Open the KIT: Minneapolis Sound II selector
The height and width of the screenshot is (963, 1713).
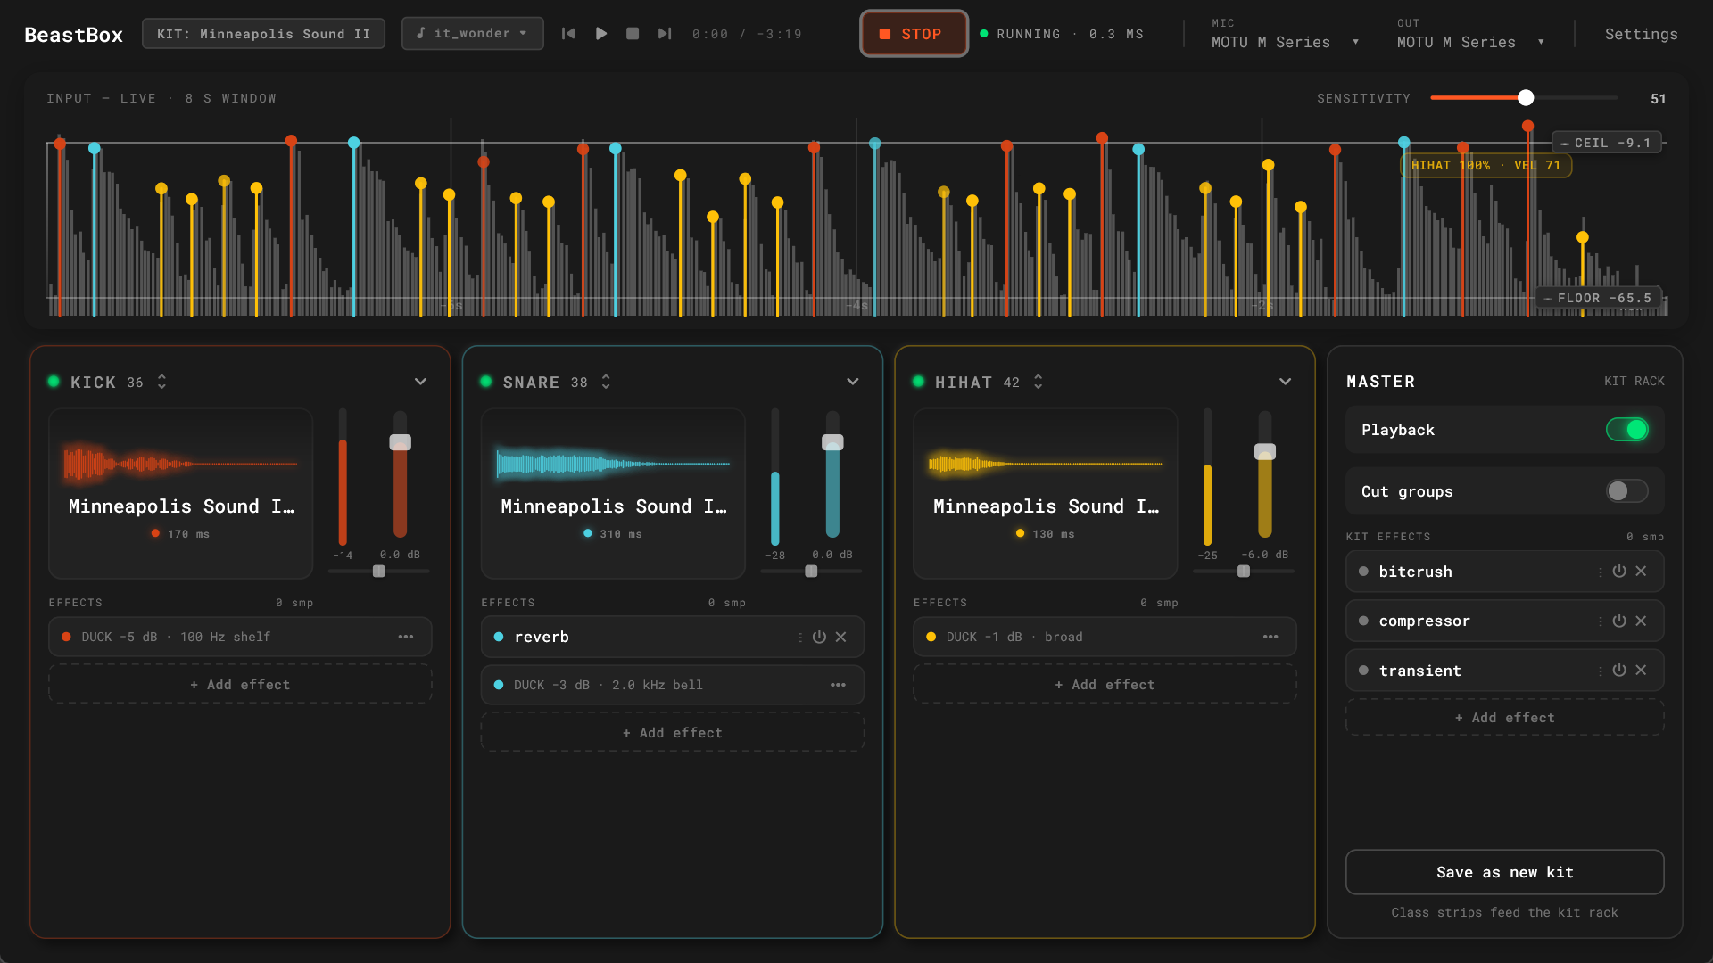coord(263,34)
